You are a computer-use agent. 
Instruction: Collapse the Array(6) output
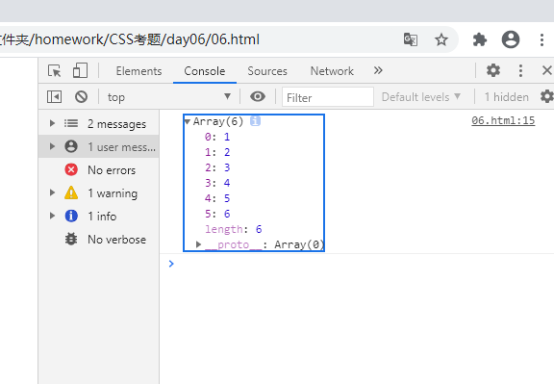(188, 121)
